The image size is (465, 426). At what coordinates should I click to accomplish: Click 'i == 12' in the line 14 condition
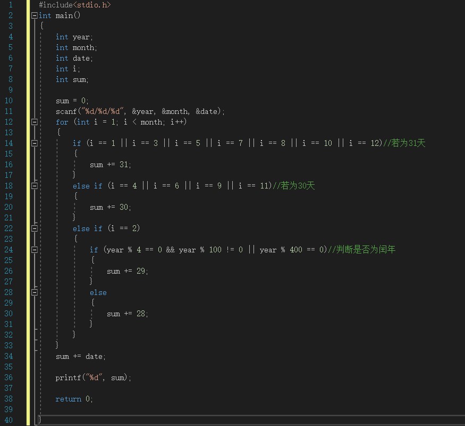click(364, 143)
